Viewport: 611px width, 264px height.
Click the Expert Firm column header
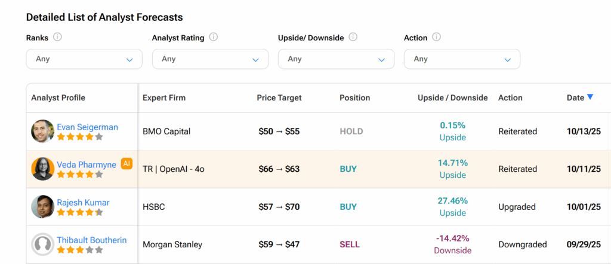(164, 98)
